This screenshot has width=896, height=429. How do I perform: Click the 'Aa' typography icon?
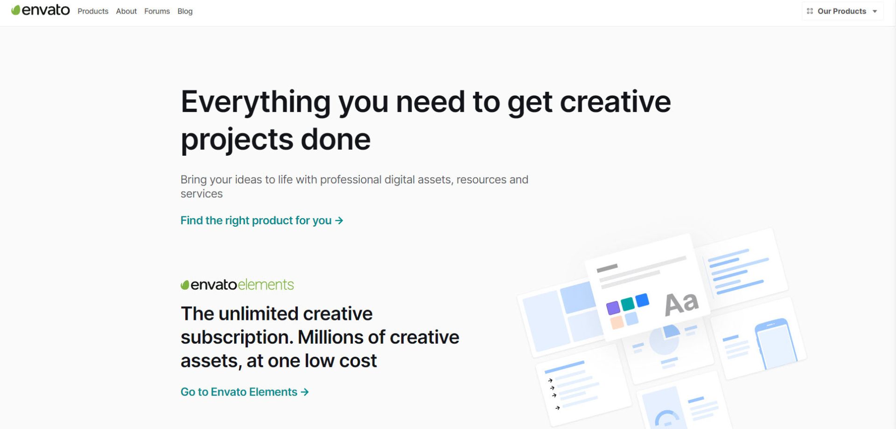click(681, 304)
